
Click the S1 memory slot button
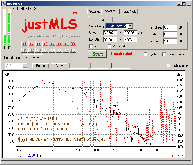pyautogui.click(x=24, y=44)
